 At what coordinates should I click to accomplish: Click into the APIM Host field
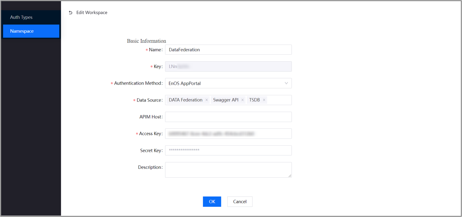point(228,117)
